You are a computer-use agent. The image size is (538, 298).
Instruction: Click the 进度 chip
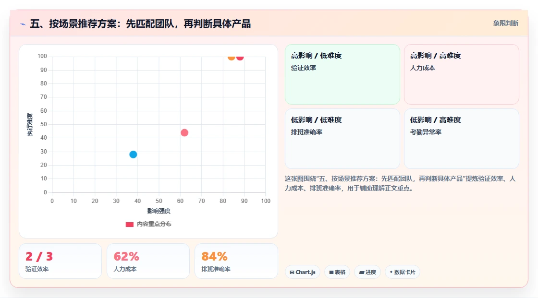click(367, 272)
